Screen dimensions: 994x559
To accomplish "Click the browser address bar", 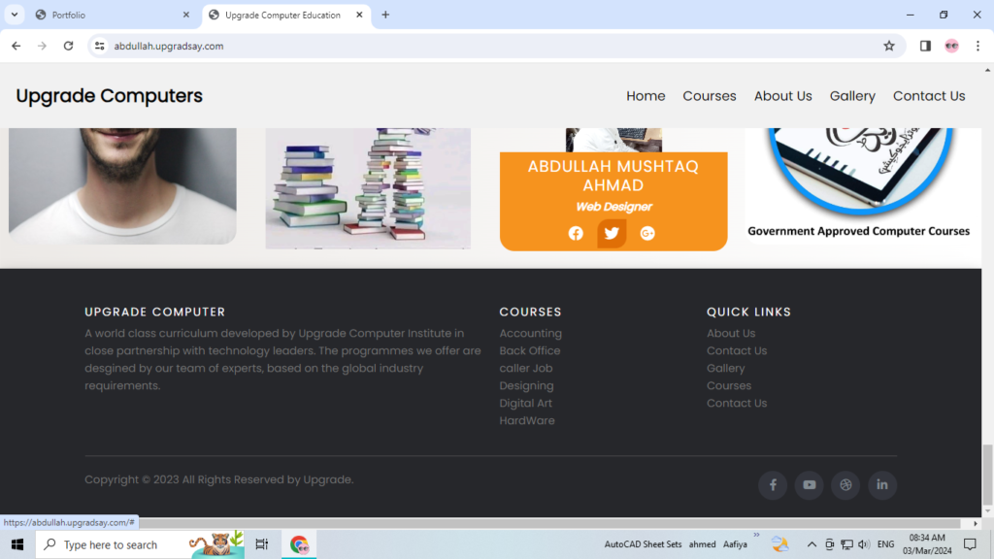I will click(x=485, y=46).
